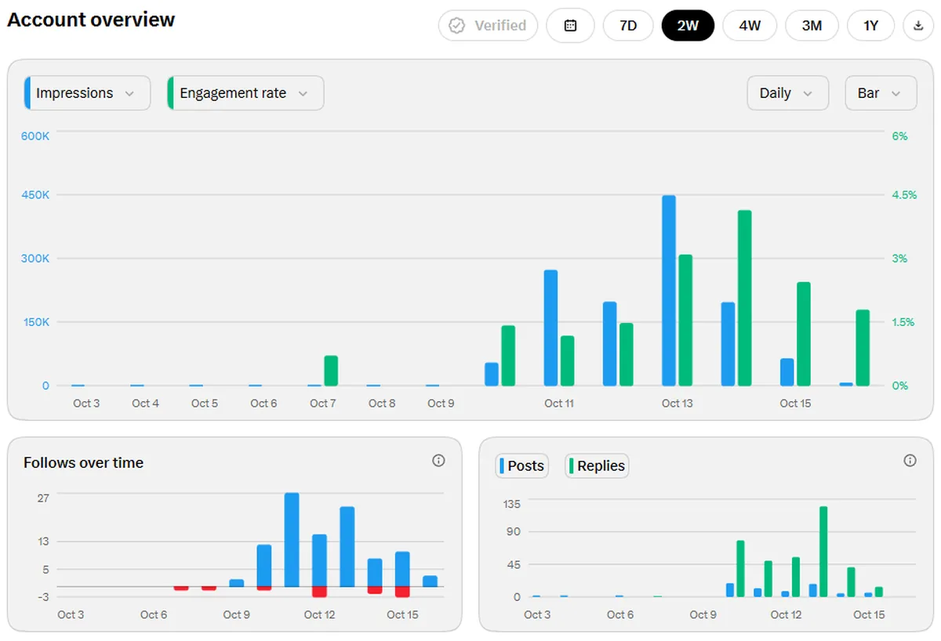Image resolution: width=941 pixels, height=641 pixels.
Task: Click the 4.5% axis label
Action: [904, 194]
